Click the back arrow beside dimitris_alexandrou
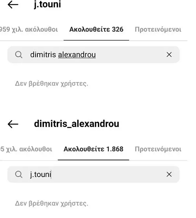Viewport: 196px width, 218px height. (x=13, y=124)
